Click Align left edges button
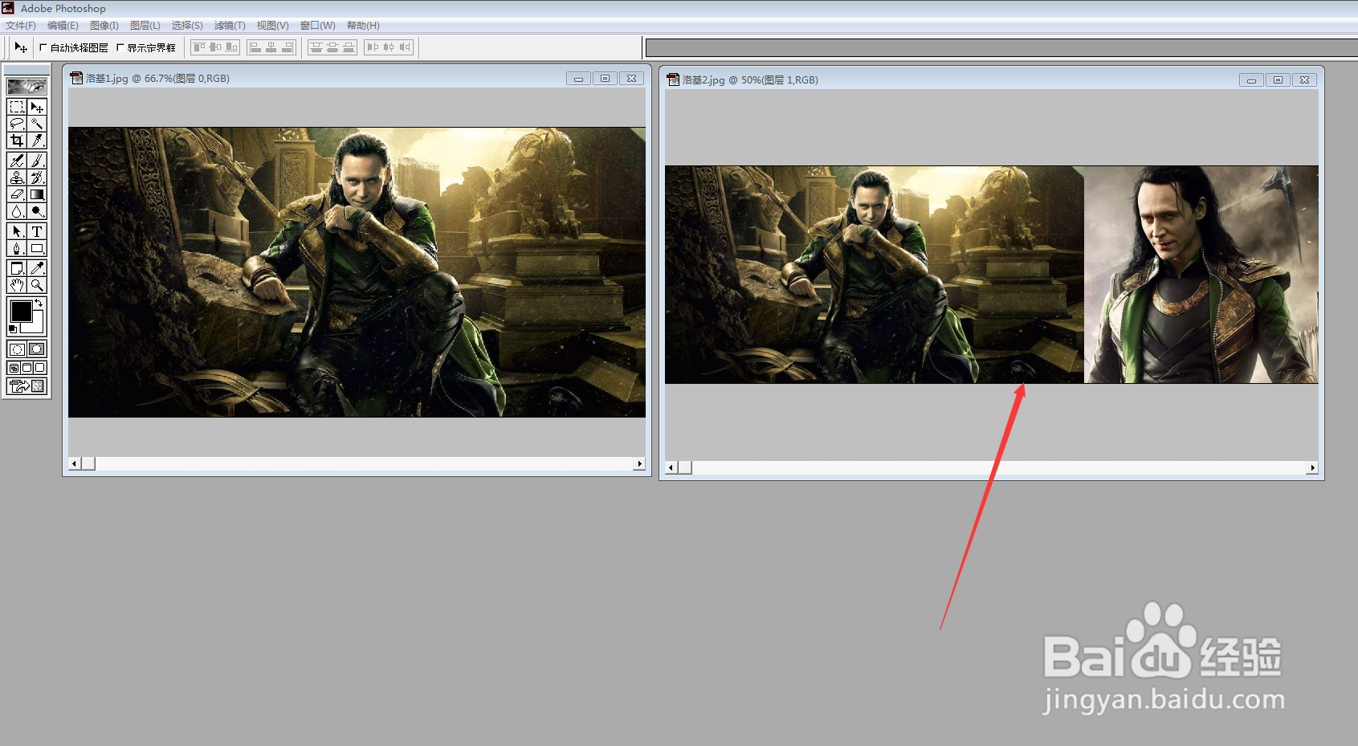Screen dimensions: 1358x746 coord(255,47)
